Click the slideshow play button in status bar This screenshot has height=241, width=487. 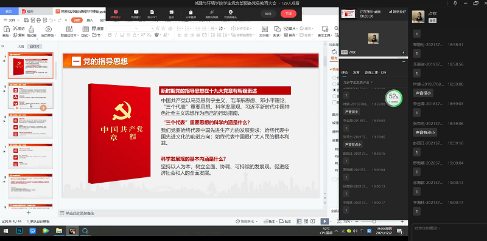pyautogui.click(x=324, y=221)
